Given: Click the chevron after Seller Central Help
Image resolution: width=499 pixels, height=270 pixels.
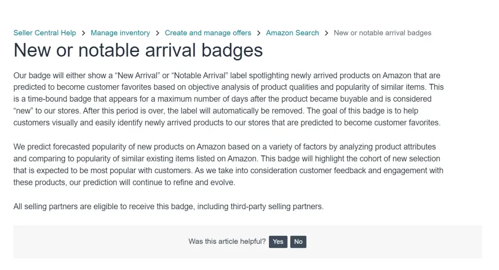Looking at the screenshot, I should point(84,33).
